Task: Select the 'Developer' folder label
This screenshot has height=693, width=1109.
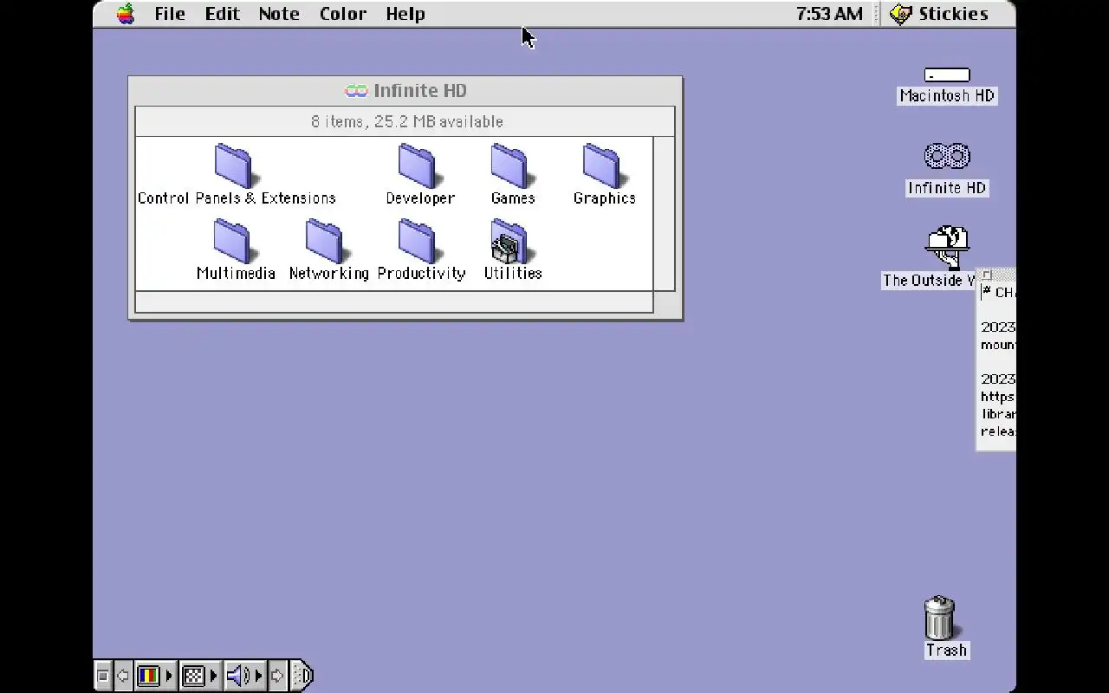Action: click(420, 198)
